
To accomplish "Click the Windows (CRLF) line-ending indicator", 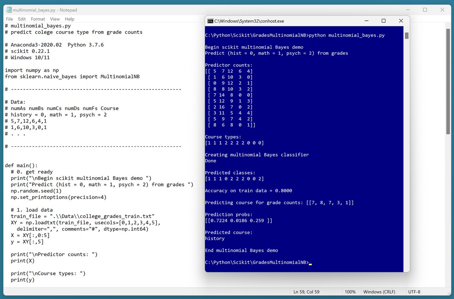I will click(x=379, y=291).
